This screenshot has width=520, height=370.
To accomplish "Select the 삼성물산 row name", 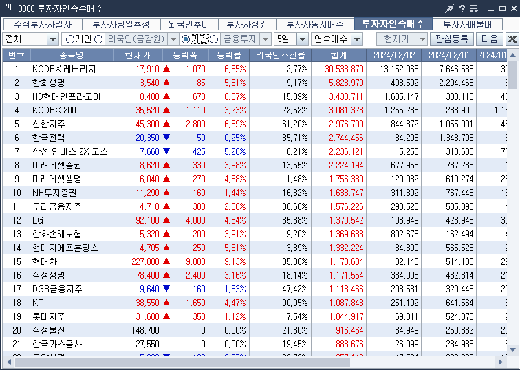I will [48, 330].
